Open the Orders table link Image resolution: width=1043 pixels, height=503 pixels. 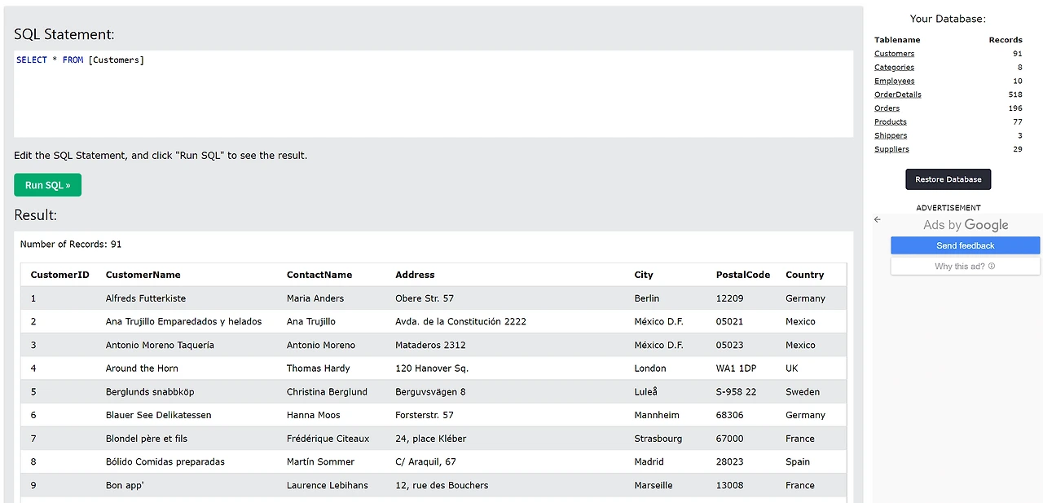[887, 108]
